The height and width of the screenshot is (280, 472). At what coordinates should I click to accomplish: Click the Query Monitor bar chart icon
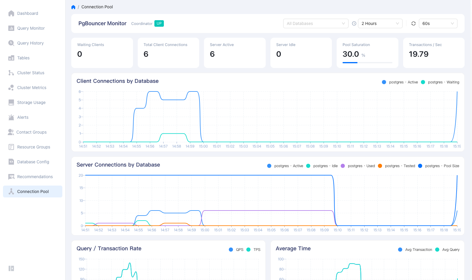coord(11,28)
